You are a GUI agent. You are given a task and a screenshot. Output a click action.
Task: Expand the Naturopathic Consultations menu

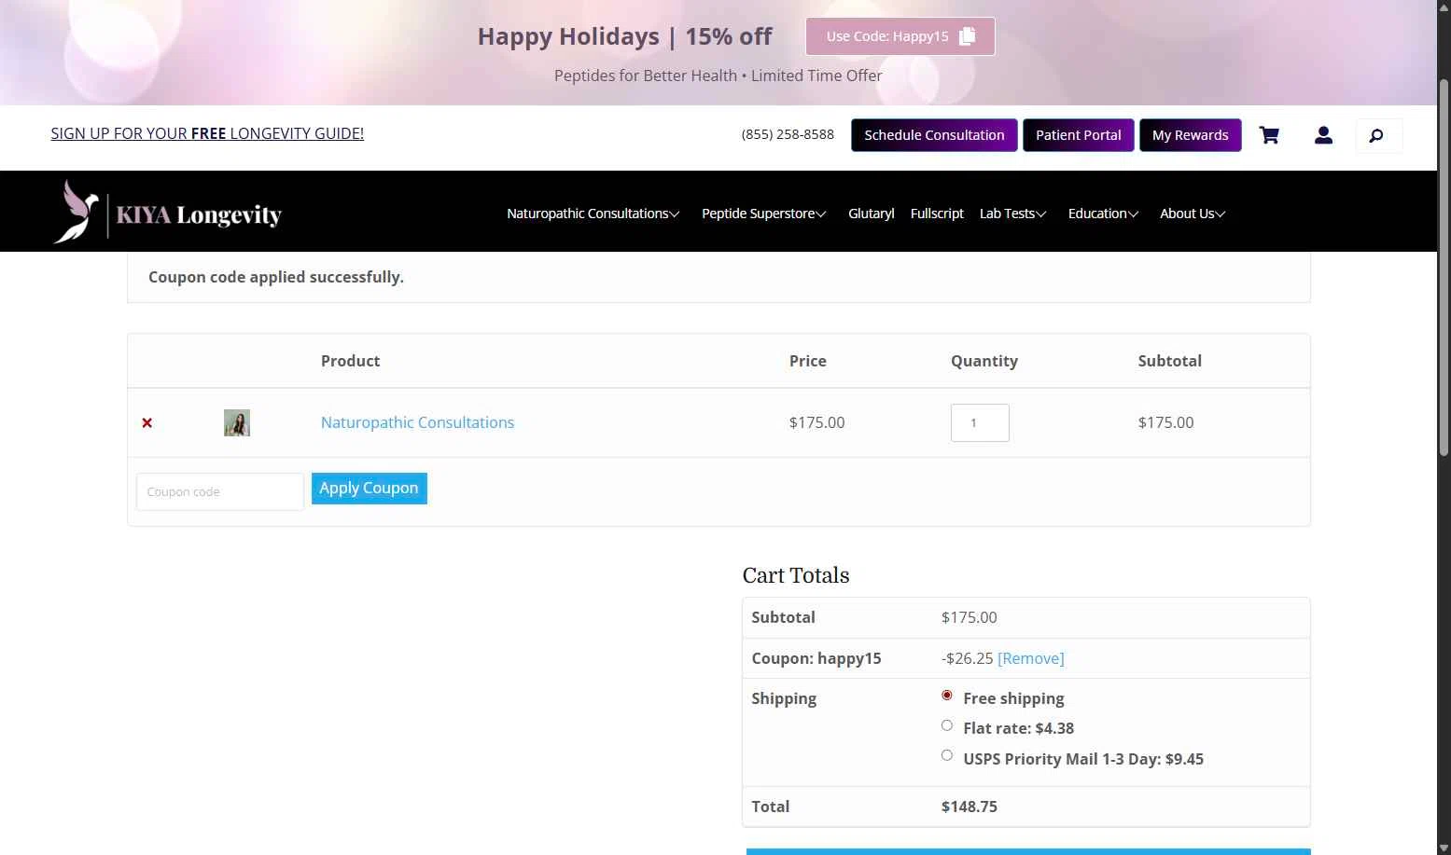point(593,214)
